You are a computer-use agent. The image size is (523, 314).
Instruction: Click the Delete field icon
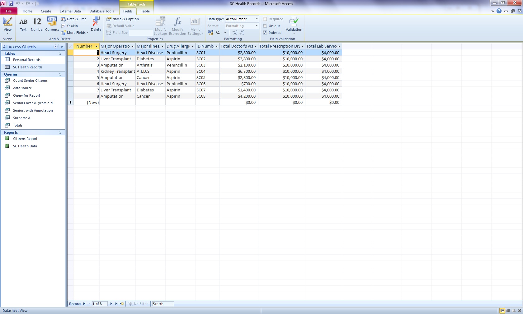click(x=96, y=25)
